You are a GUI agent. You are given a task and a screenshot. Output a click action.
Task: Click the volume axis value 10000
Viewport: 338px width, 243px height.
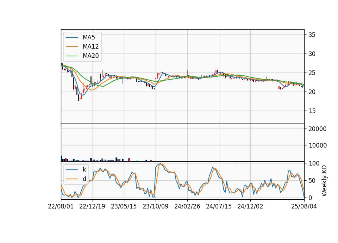(318, 145)
